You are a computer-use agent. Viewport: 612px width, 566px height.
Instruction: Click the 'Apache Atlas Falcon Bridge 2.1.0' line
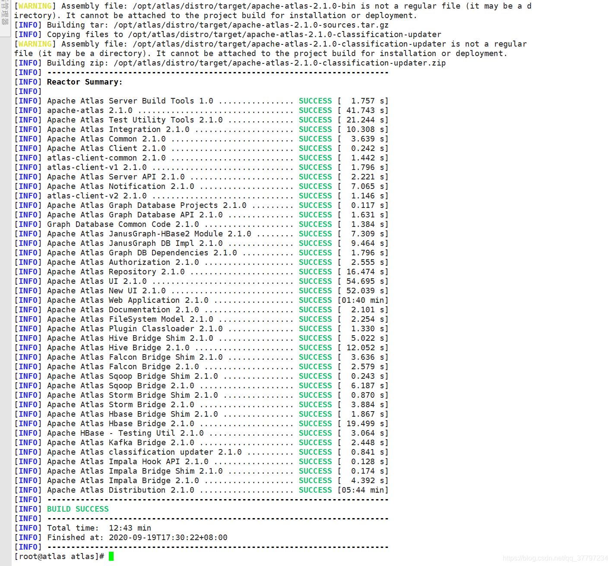coord(201,367)
